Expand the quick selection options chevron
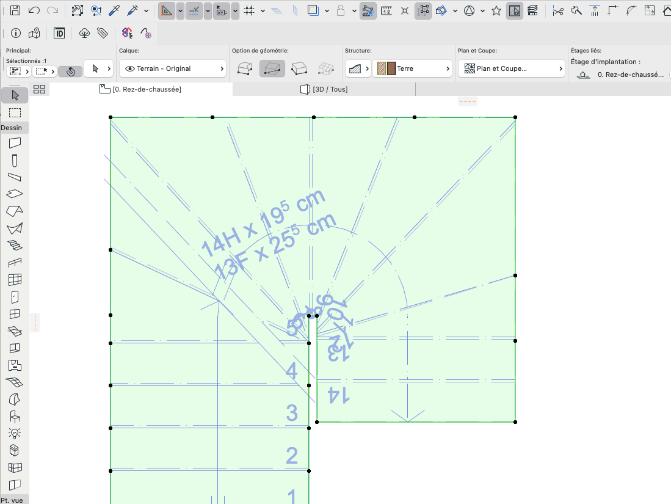 click(x=27, y=71)
